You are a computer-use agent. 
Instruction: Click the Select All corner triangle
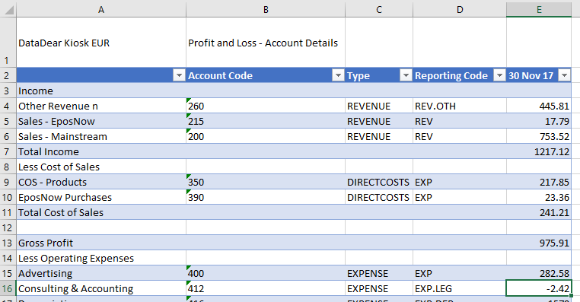pos(8,9)
